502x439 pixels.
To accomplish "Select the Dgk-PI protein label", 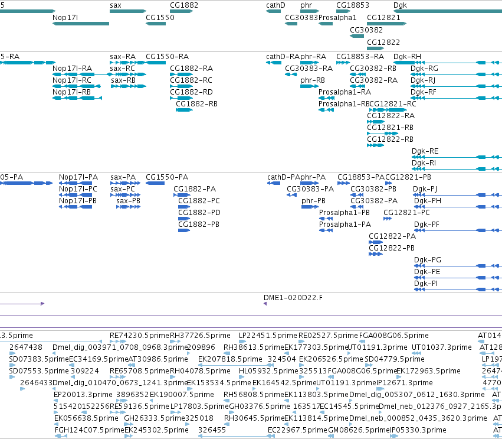I will click(x=426, y=284).
